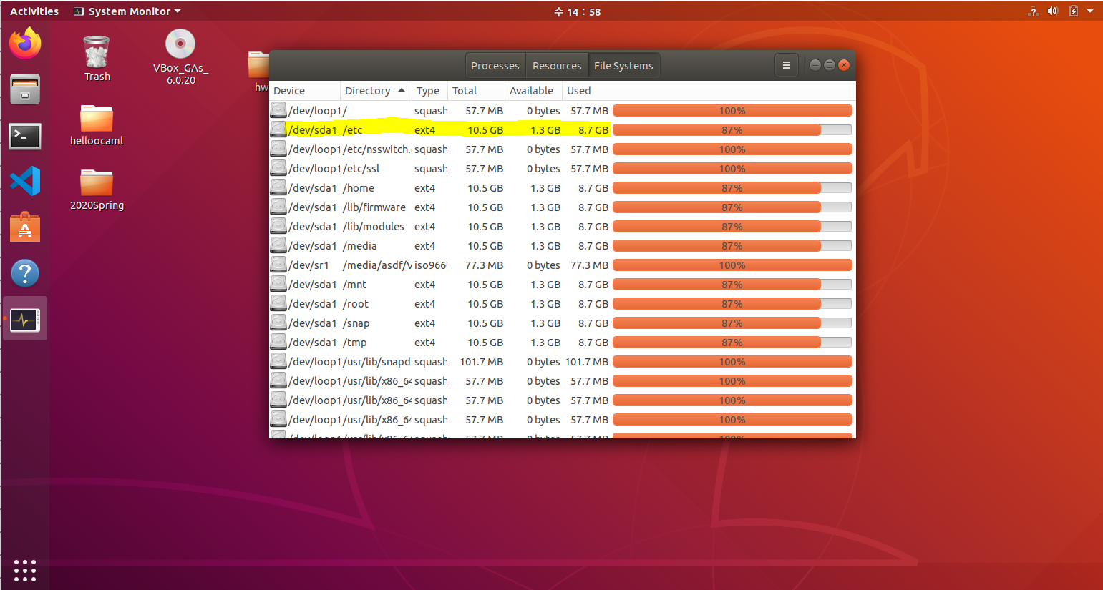This screenshot has width=1103, height=590.
Task: Sort by the Total column
Action: click(x=476, y=91)
